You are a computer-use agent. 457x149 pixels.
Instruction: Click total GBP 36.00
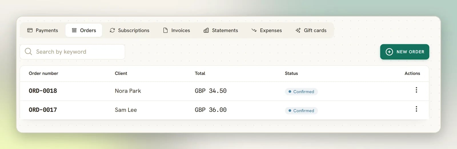[211, 110]
